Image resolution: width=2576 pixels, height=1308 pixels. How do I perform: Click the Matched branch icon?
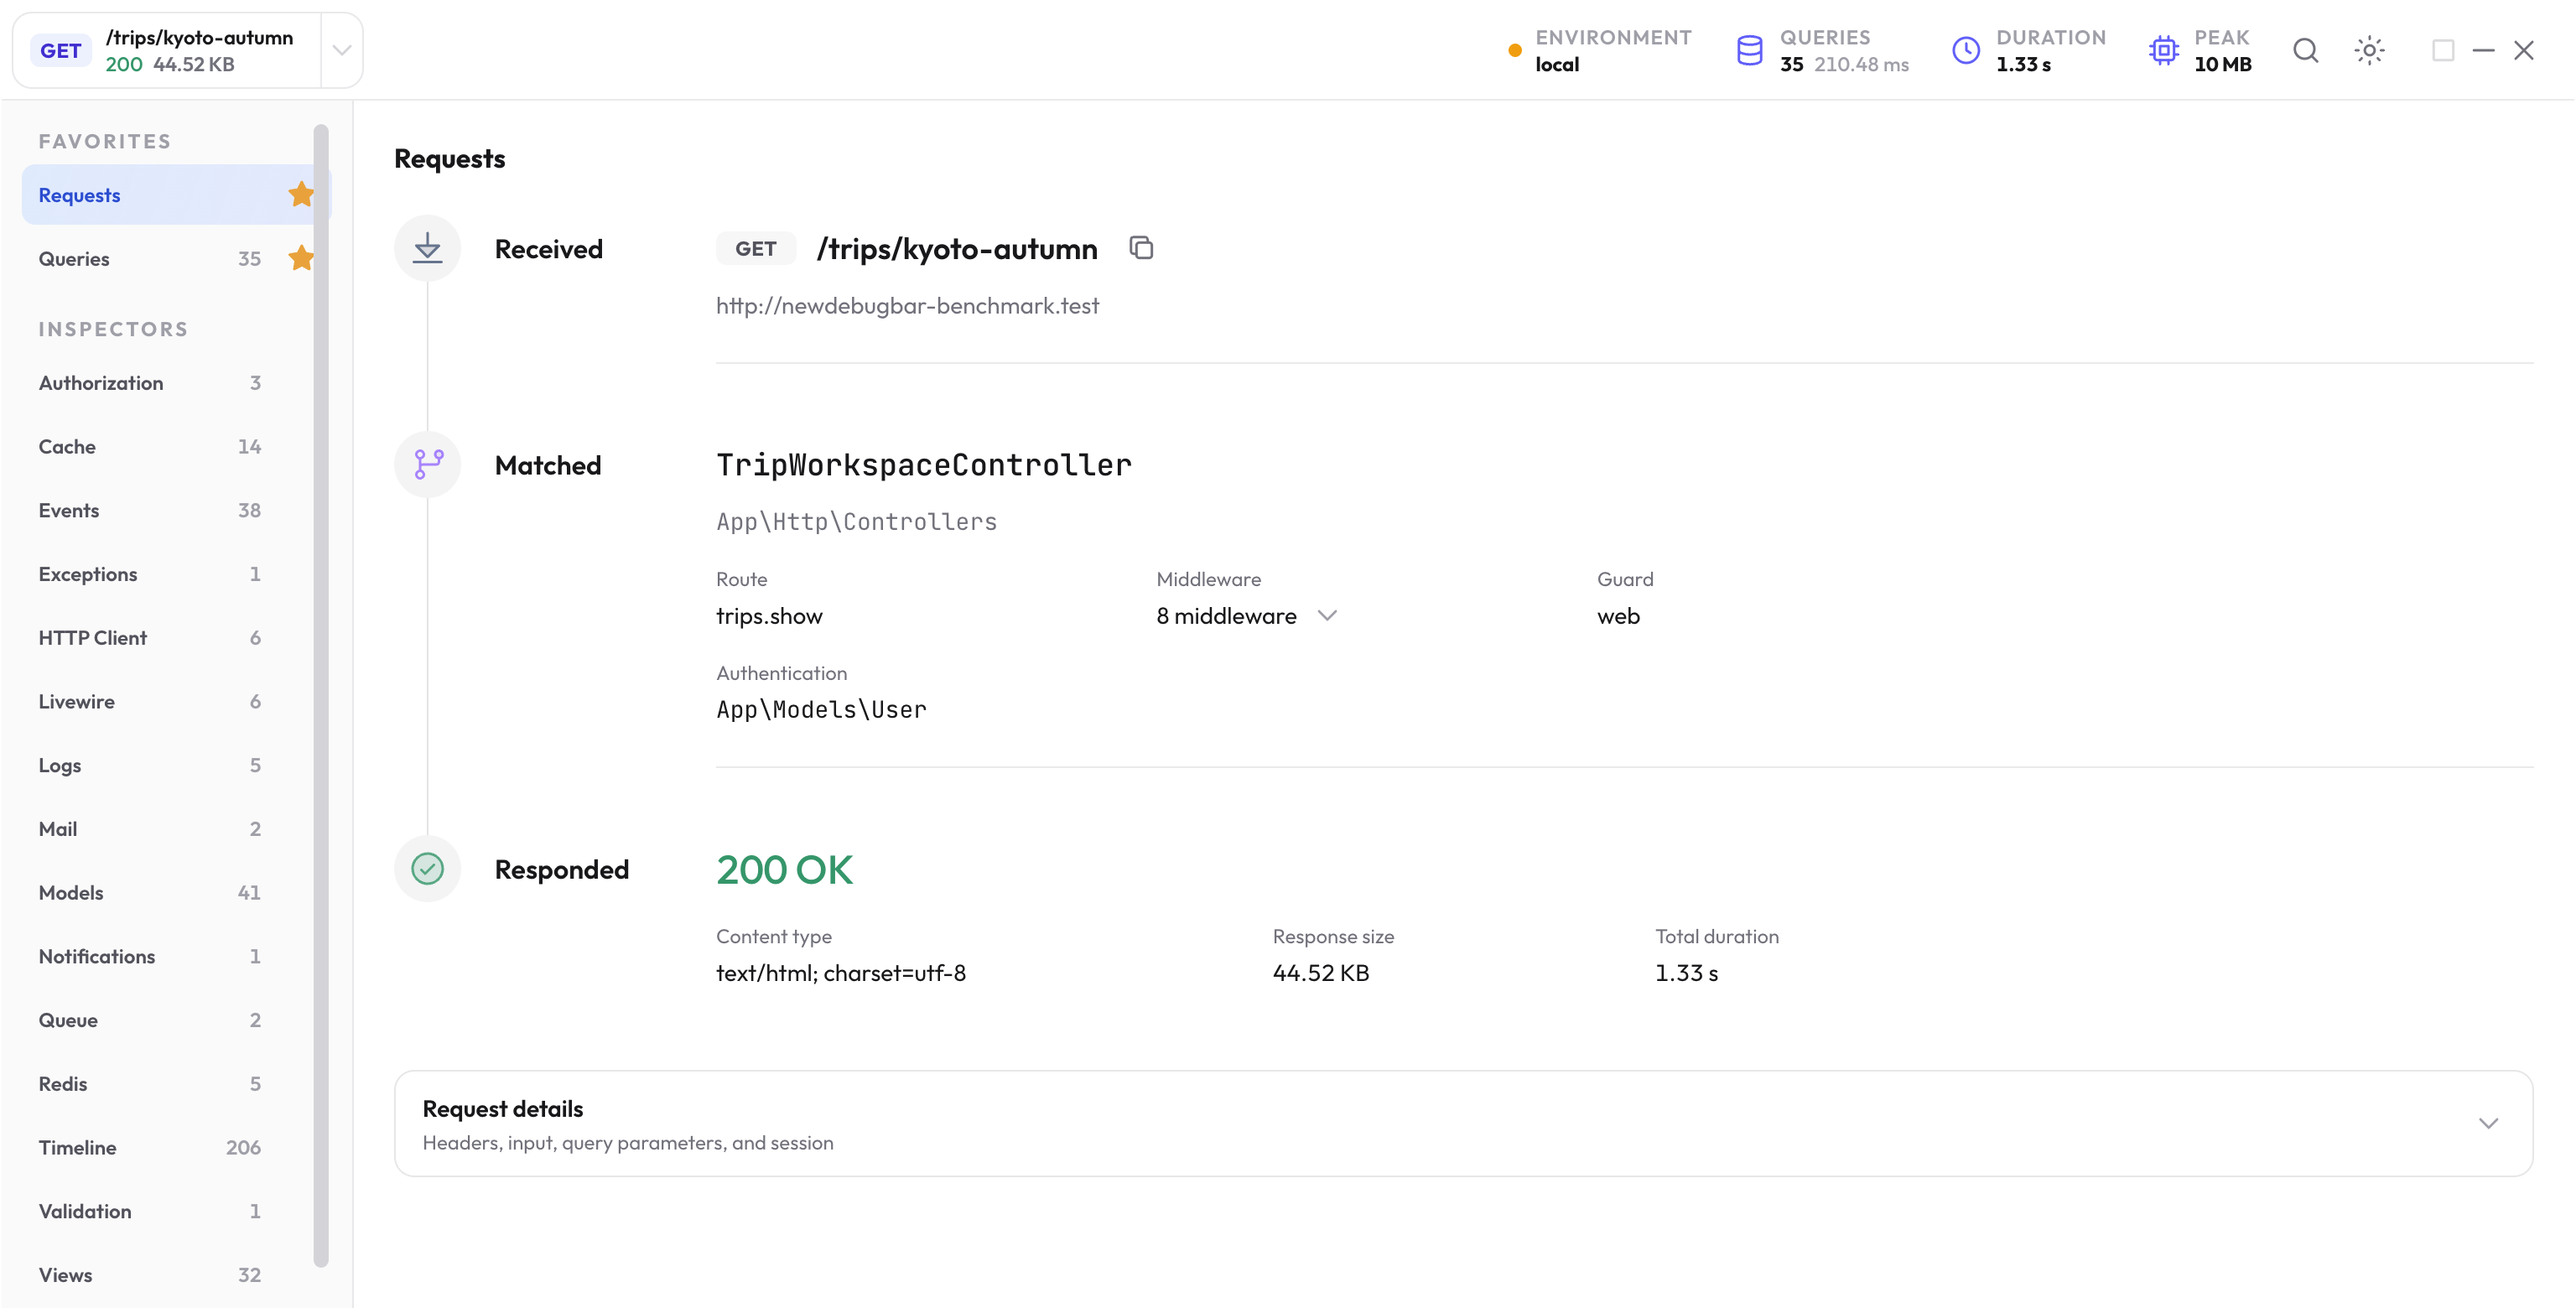click(x=427, y=464)
